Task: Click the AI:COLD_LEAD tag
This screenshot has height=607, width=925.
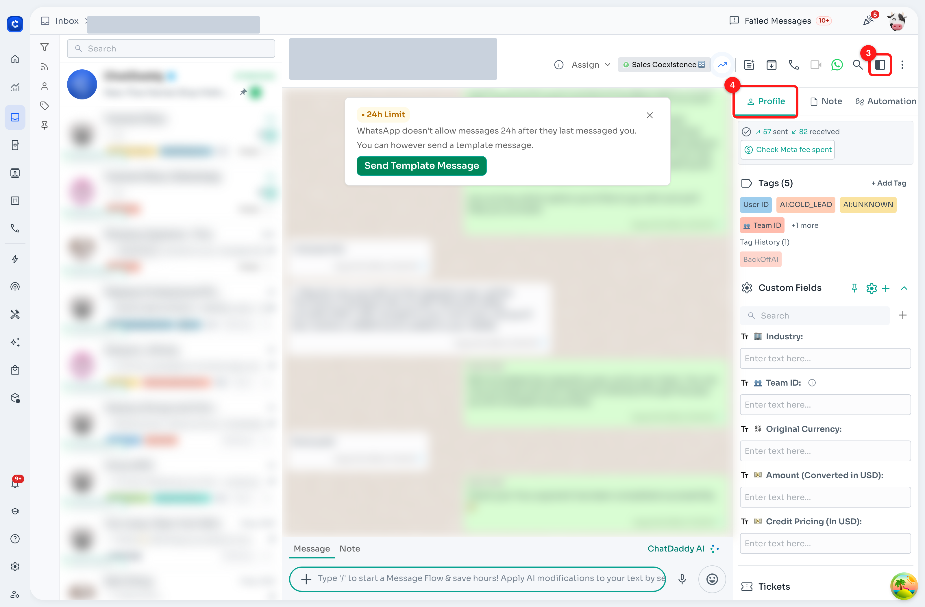Action: coord(805,204)
